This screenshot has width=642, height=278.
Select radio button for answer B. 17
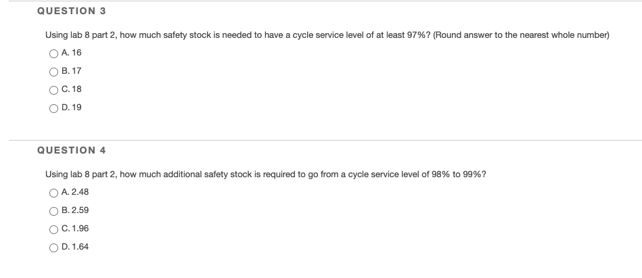(x=53, y=72)
